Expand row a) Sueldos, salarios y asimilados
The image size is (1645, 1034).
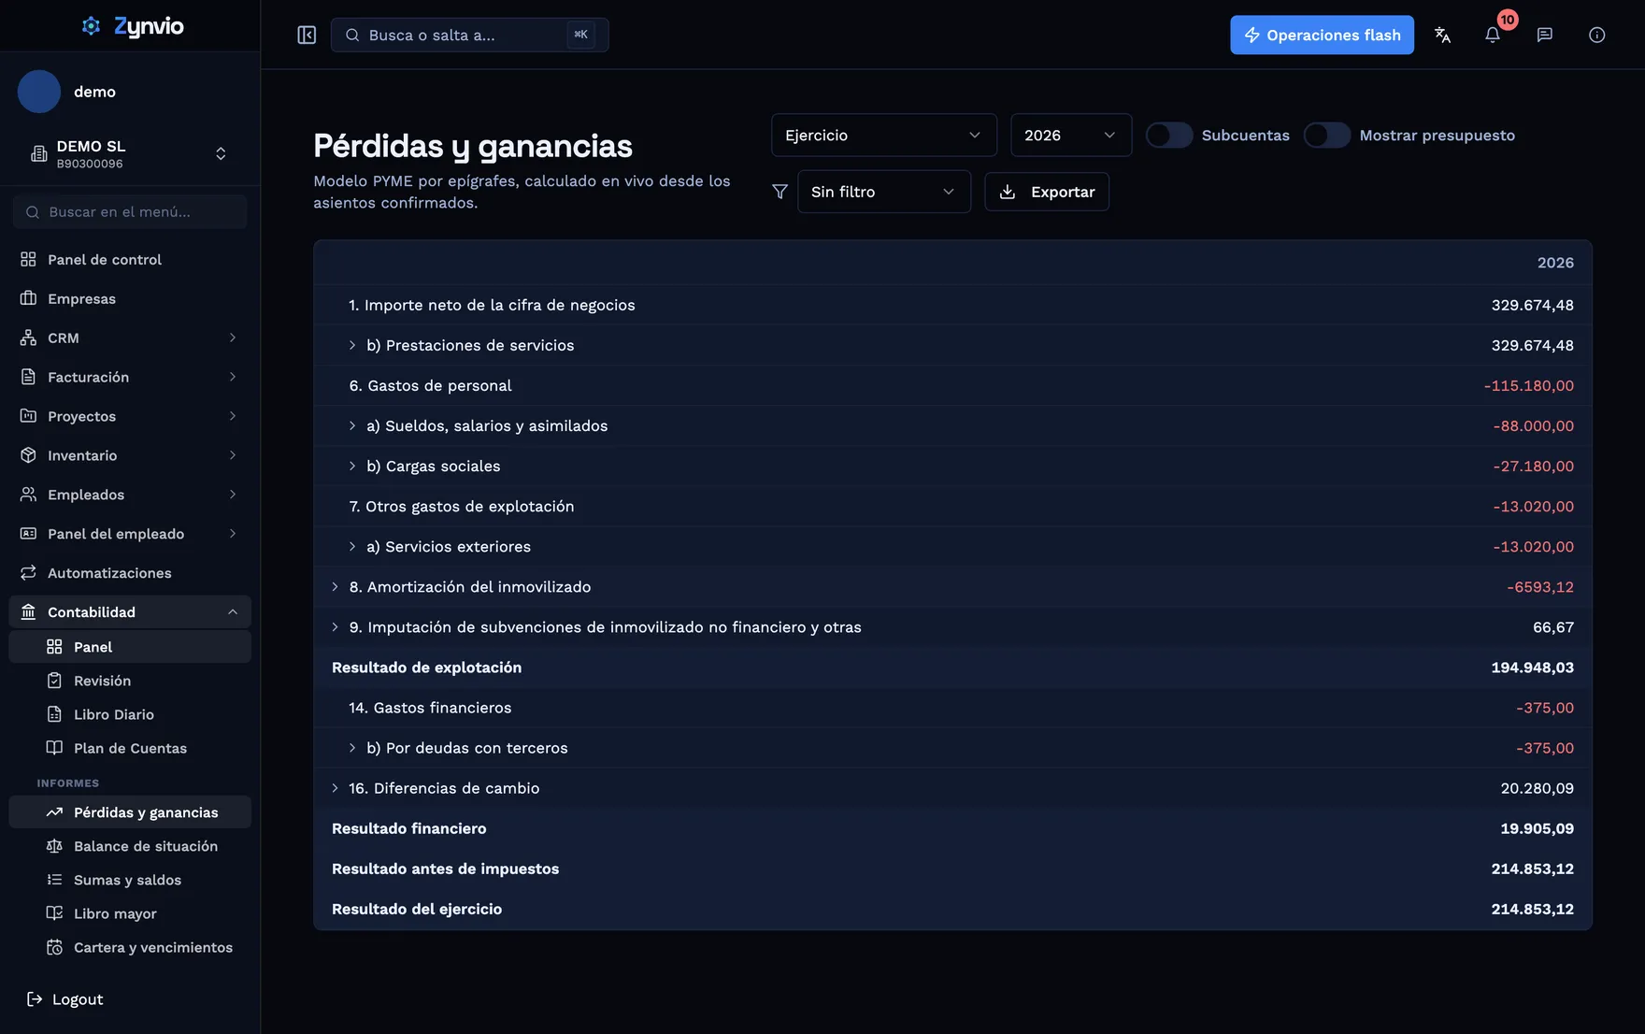pos(352,425)
